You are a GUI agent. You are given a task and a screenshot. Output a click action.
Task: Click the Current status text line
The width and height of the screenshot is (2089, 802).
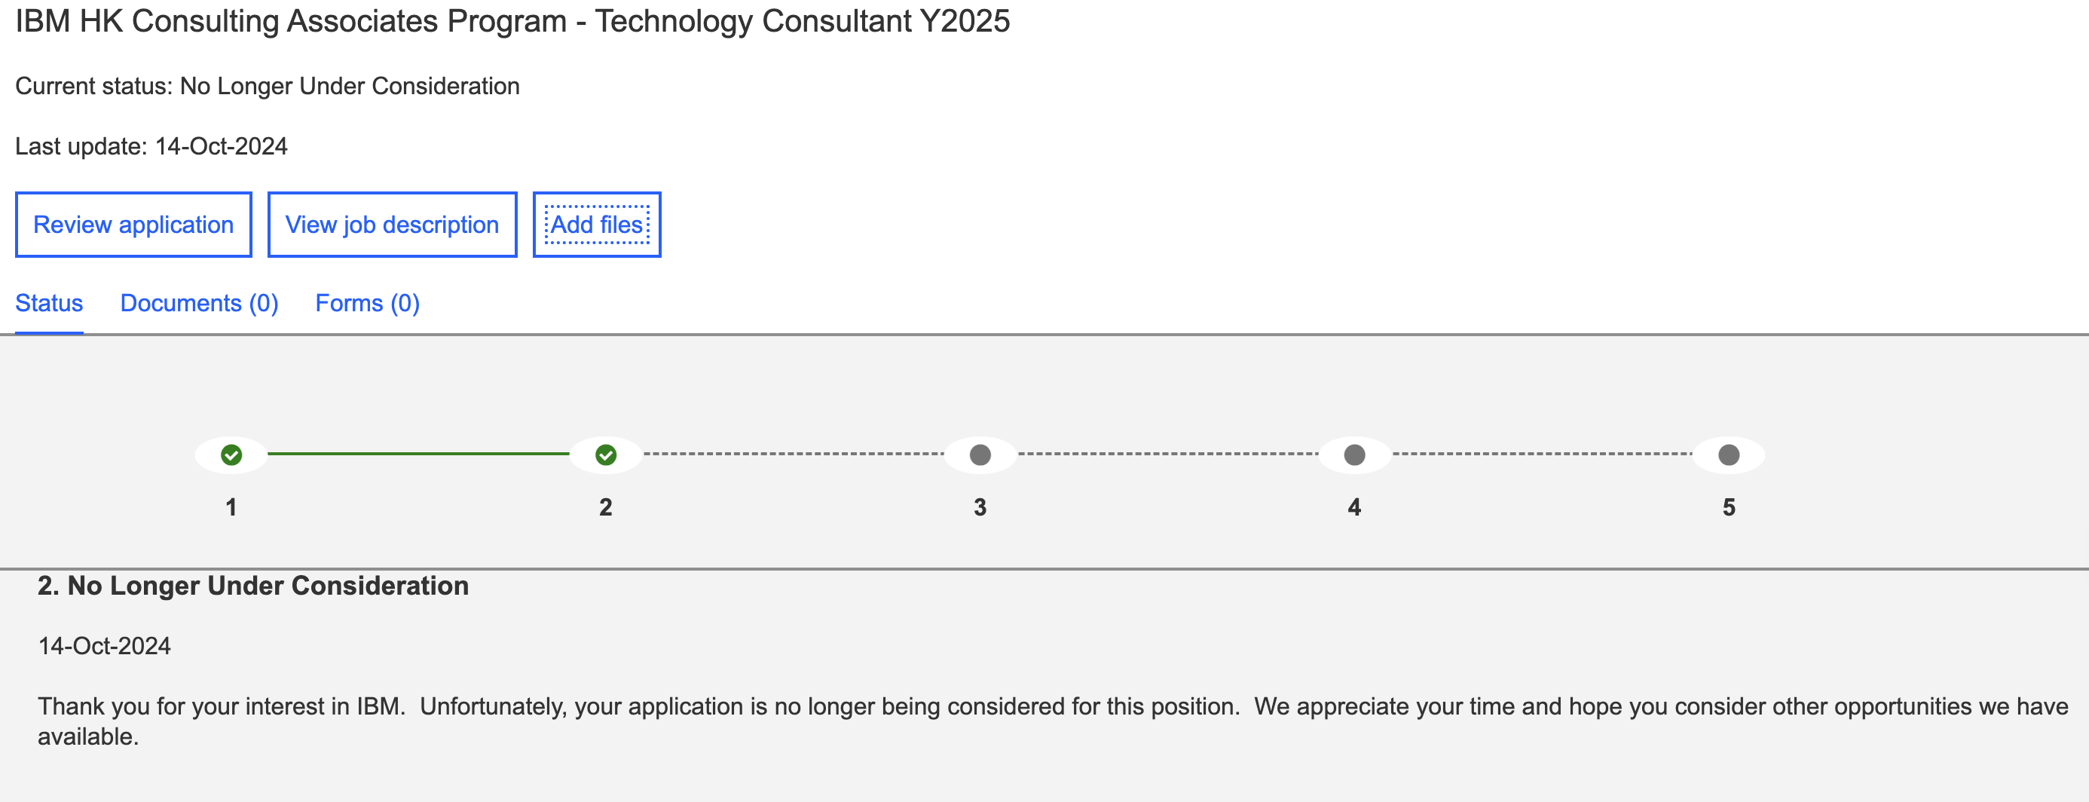tap(268, 85)
